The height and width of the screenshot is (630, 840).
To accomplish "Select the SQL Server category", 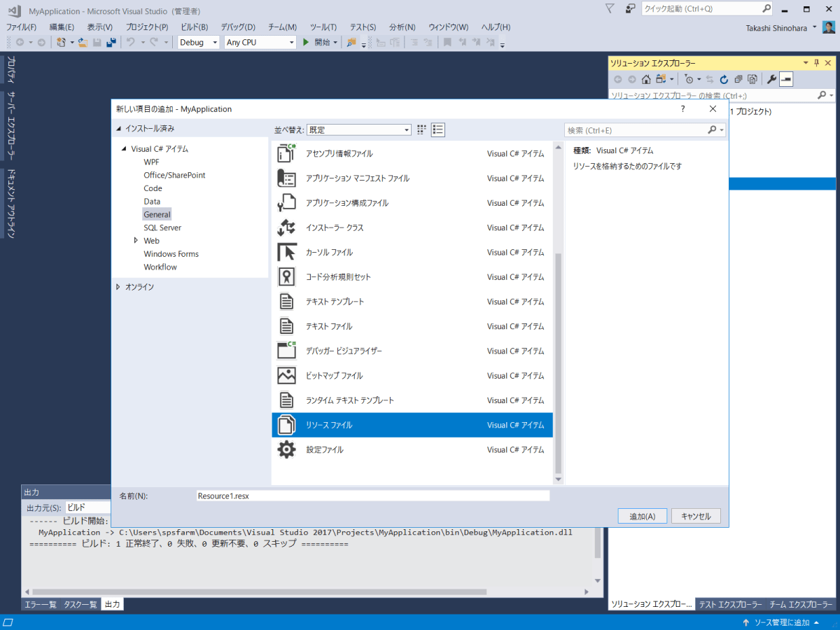I will [162, 227].
